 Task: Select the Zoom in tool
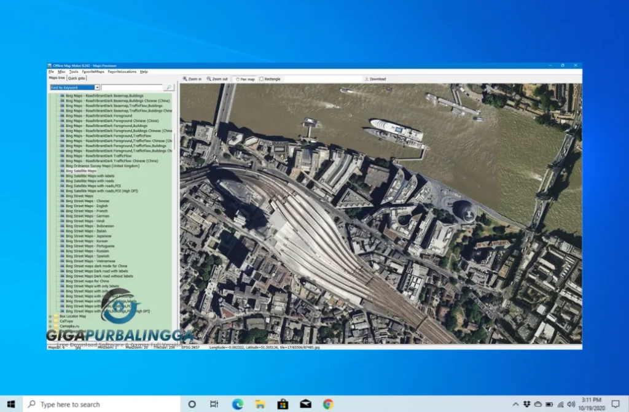point(192,79)
